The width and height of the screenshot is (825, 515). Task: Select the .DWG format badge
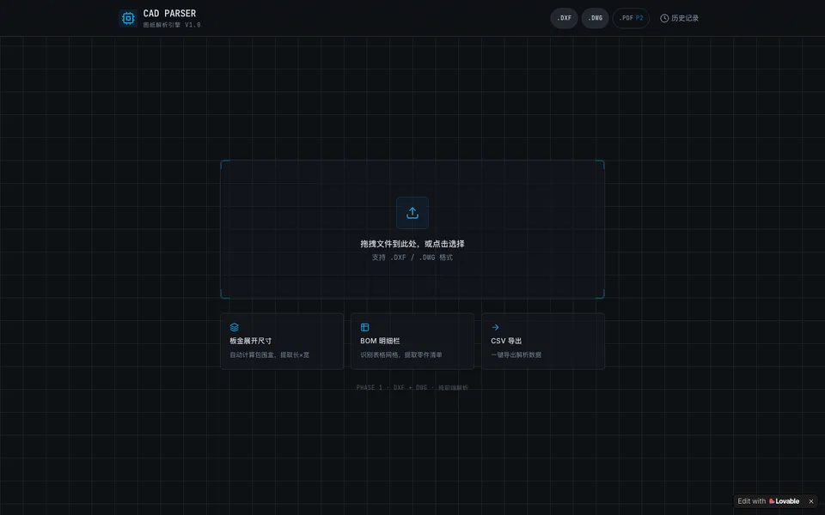[x=595, y=18]
